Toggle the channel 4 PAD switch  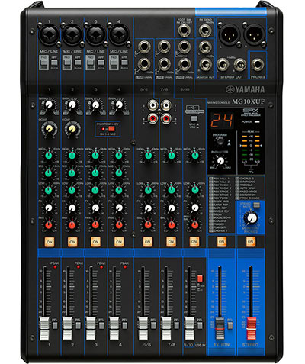114,63
